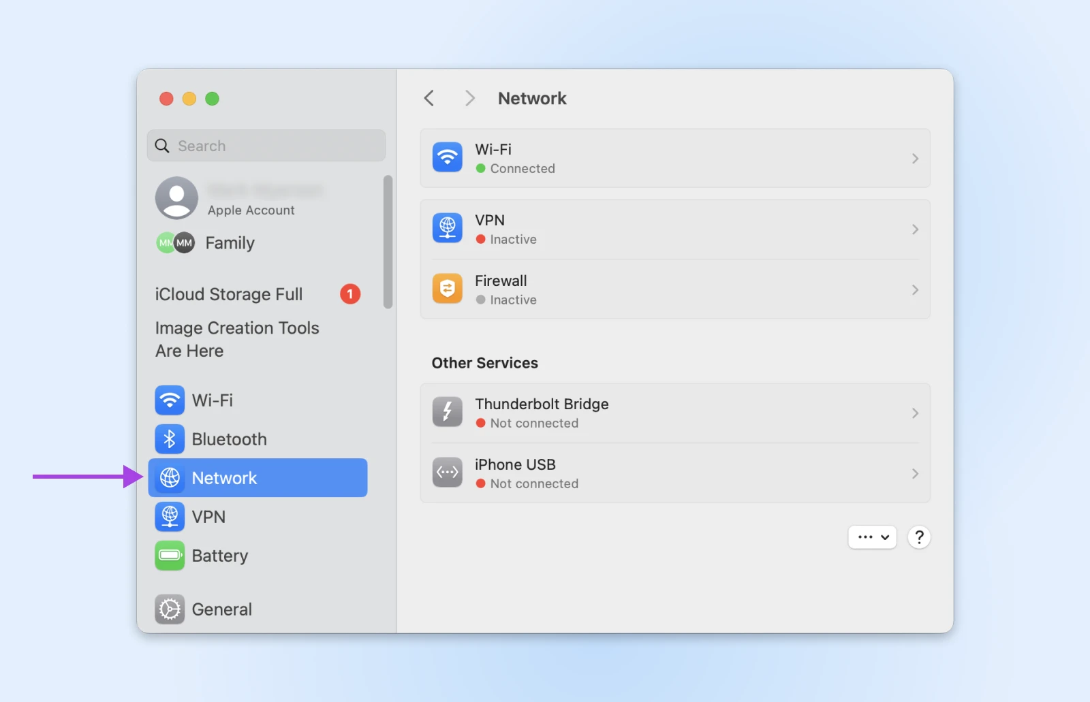Click the Wi-Fi icon in the sidebar
The width and height of the screenshot is (1090, 702).
tap(170, 400)
